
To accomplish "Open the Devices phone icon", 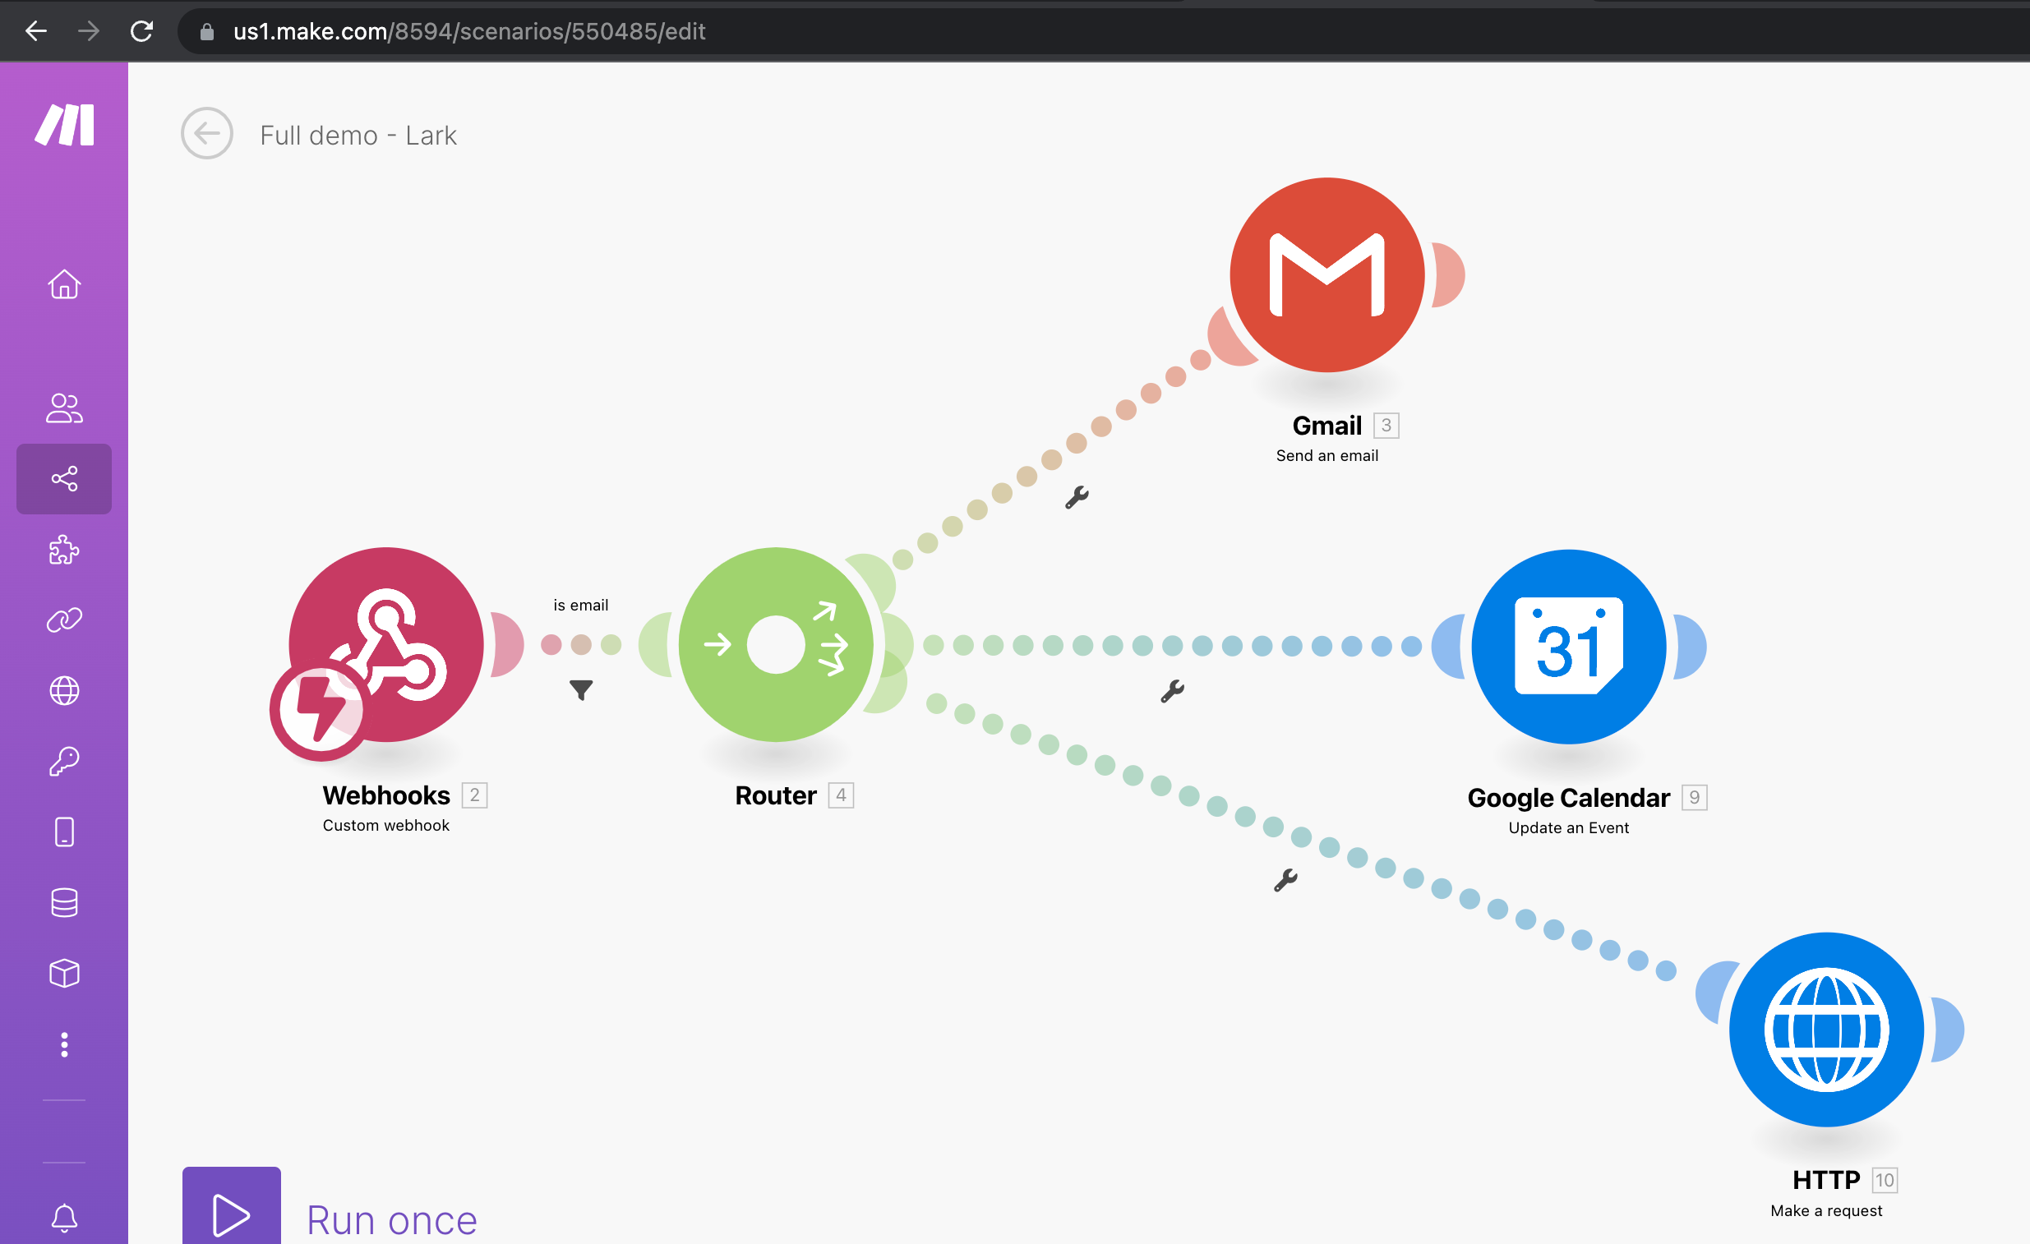I will pyautogui.click(x=64, y=832).
